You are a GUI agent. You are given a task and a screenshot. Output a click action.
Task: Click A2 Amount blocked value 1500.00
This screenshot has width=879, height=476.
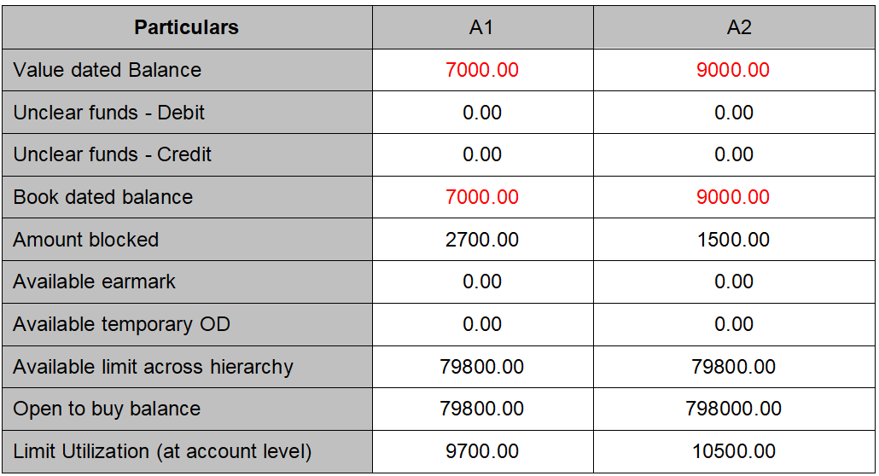[733, 240]
